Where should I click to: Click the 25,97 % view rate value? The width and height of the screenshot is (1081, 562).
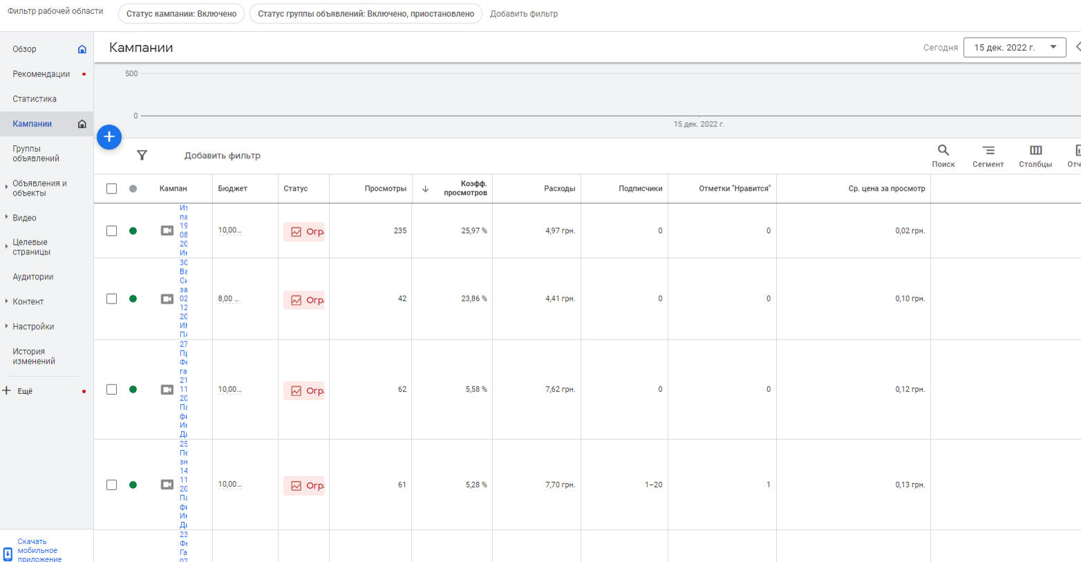coord(473,231)
